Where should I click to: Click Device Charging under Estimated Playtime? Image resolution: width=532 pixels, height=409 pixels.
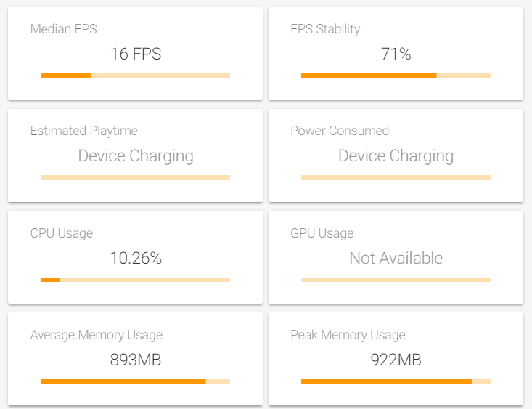pos(136,156)
